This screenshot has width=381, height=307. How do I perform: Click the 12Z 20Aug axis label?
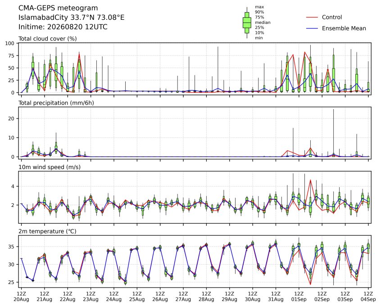21,297
